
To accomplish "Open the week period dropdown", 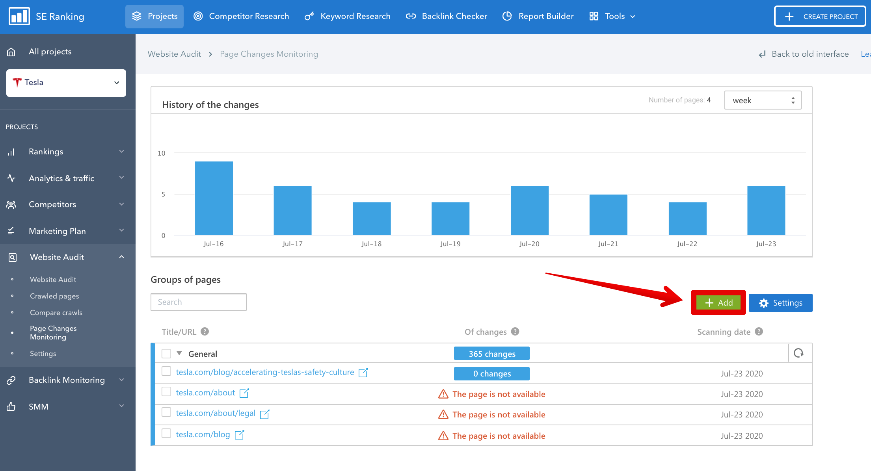I will click(763, 100).
